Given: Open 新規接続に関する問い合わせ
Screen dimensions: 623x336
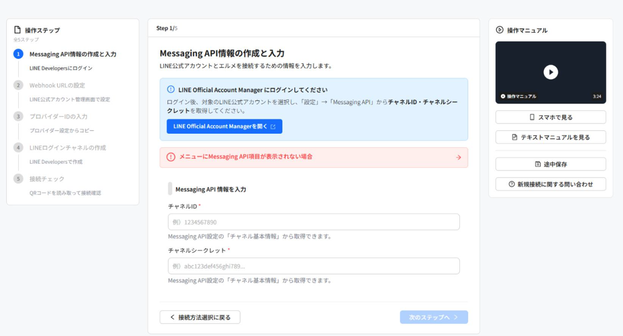Looking at the screenshot, I should pyautogui.click(x=551, y=184).
